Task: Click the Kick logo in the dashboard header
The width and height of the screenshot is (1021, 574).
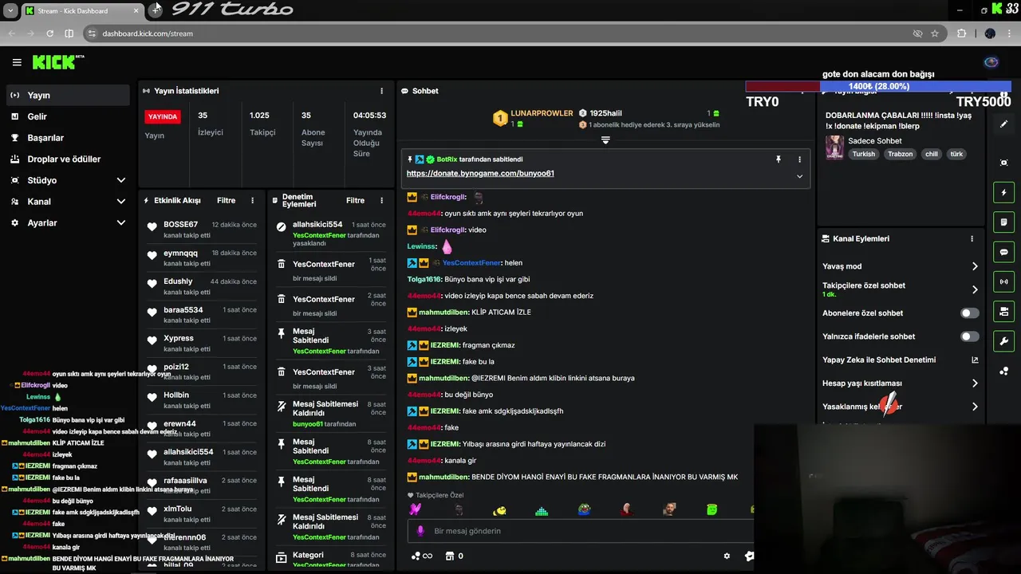Action: (x=57, y=62)
